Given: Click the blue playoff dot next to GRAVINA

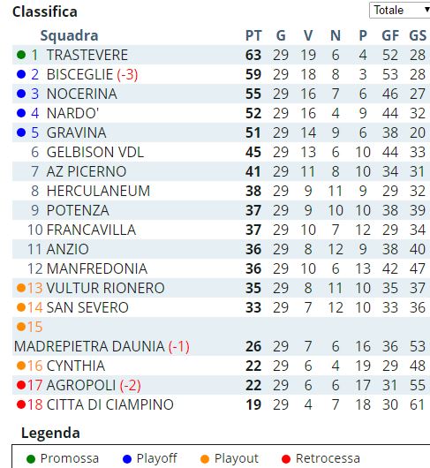Looking at the screenshot, I should pos(21,132).
